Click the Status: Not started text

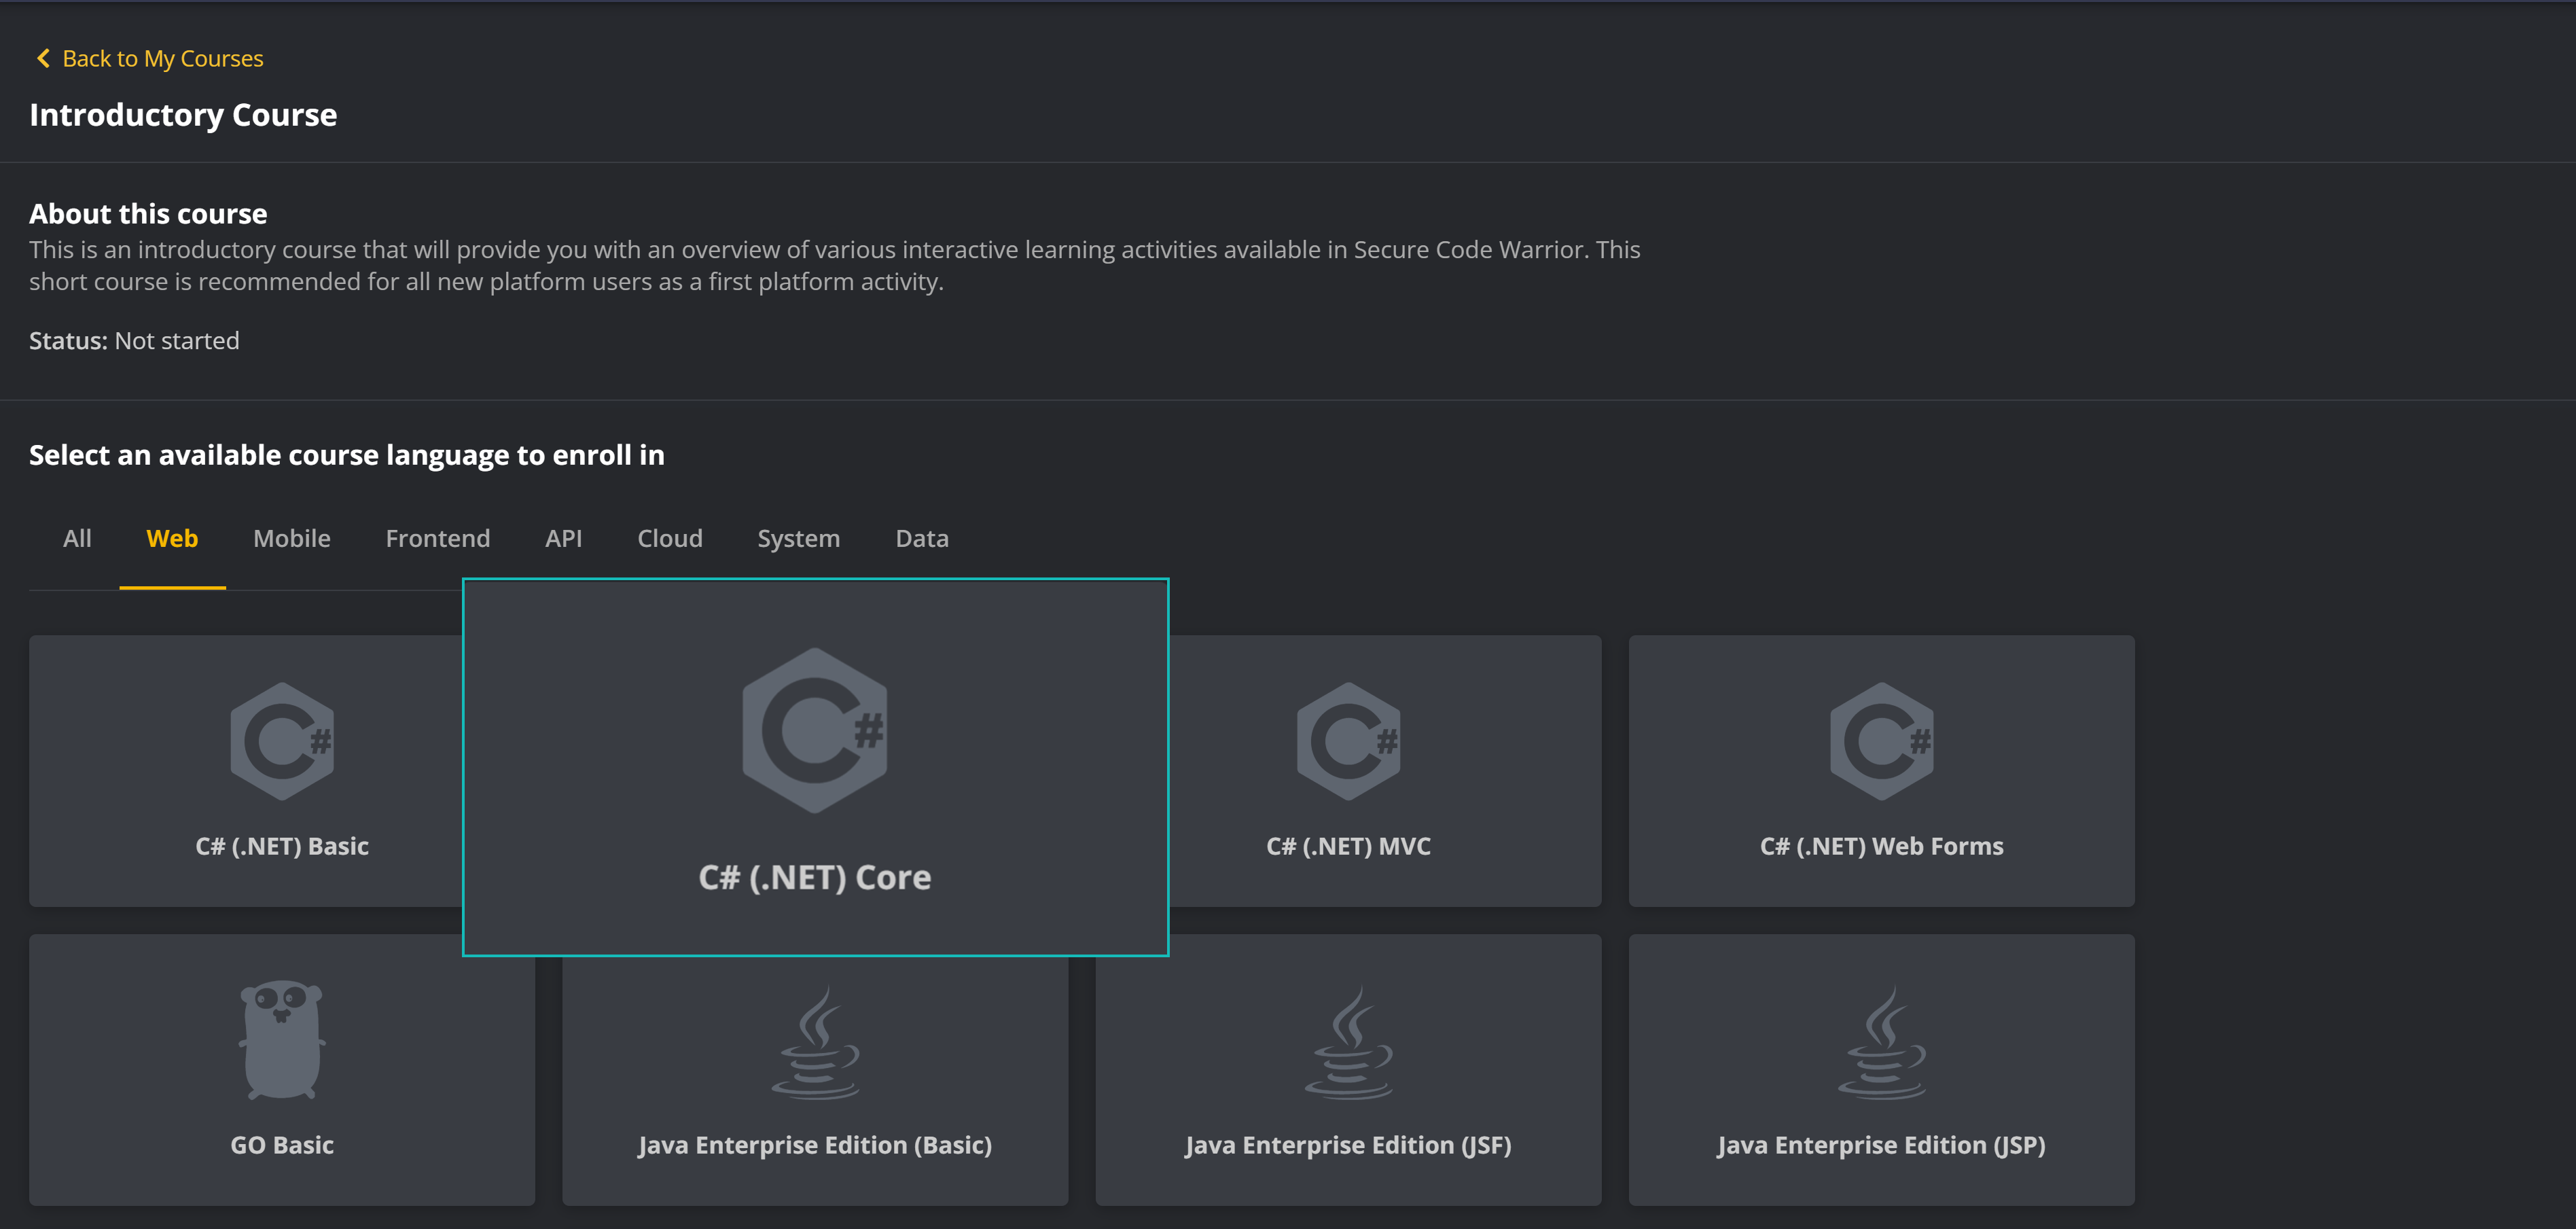pos(134,341)
